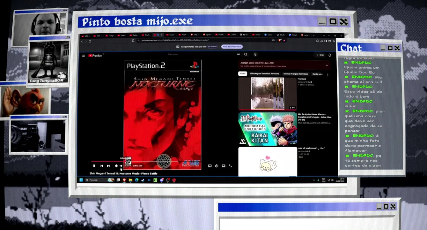Go to YouTube Premium home logo

point(95,56)
